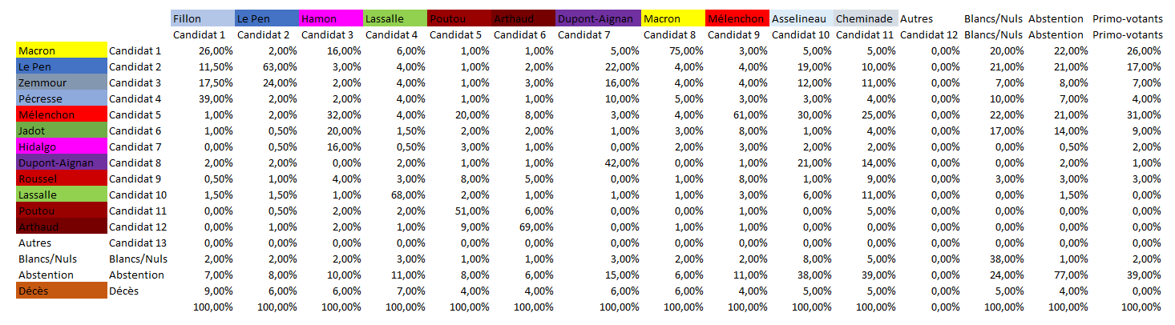Click the Roussel row label cell
1175x325 pixels.
pos(61,179)
